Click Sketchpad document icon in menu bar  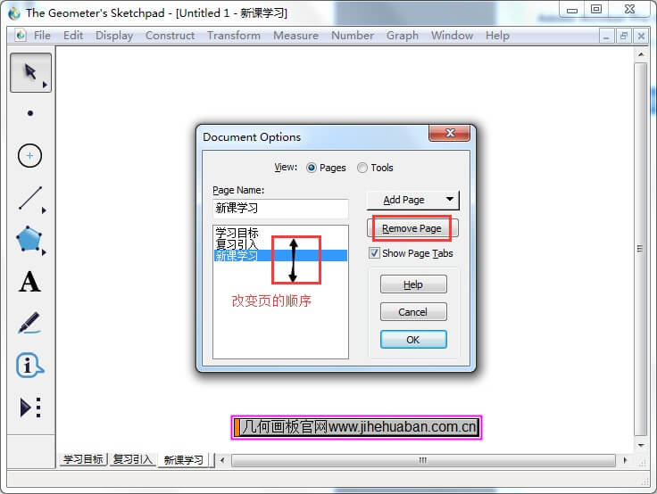[21, 35]
